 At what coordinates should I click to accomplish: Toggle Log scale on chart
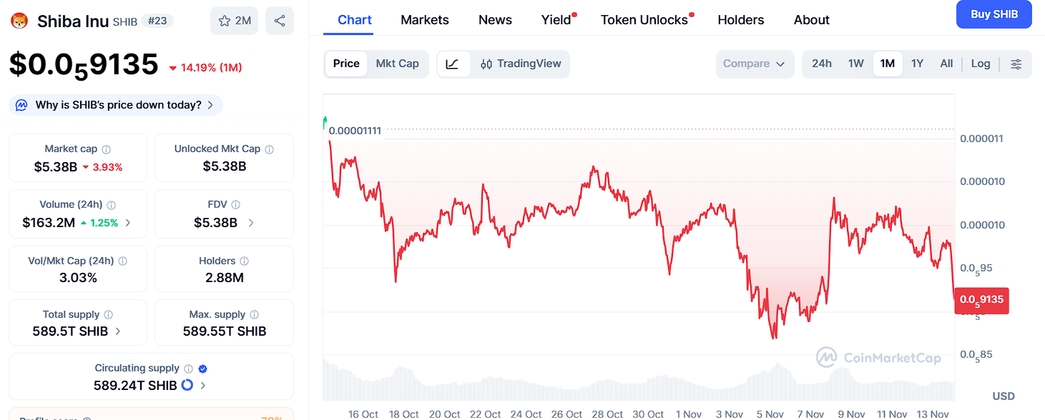(x=980, y=64)
